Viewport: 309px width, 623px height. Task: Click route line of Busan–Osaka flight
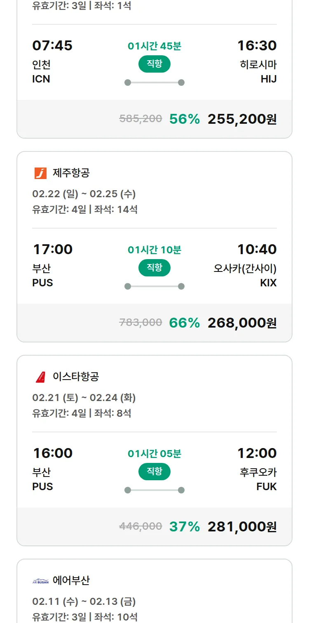click(154, 286)
